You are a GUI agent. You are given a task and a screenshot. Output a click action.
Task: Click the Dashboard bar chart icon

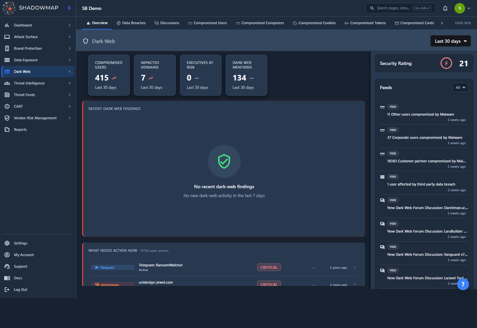7,25
